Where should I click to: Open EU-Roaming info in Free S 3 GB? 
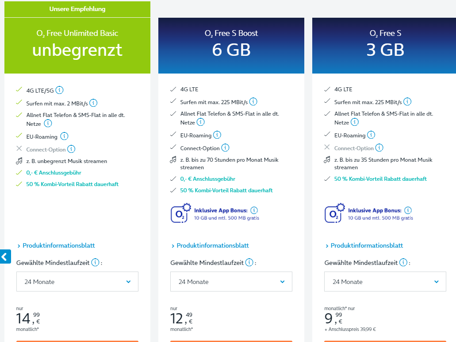(371, 135)
